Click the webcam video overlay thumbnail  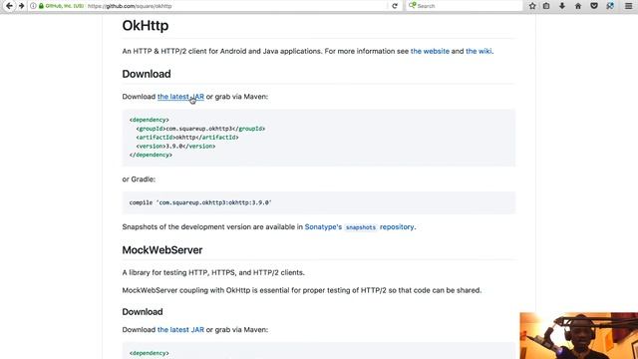point(578,335)
